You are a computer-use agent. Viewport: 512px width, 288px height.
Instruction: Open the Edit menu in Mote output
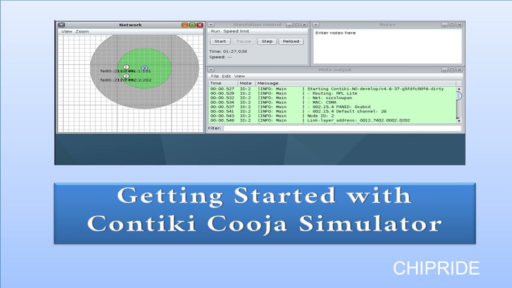[x=226, y=76]
